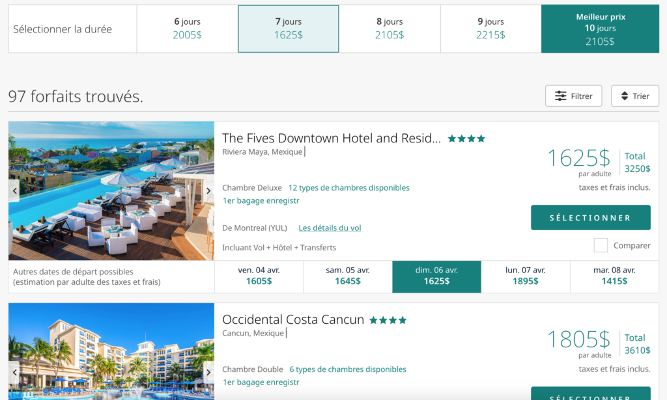
Task: Click the filter sliders icon
Action: coord(560,96)
